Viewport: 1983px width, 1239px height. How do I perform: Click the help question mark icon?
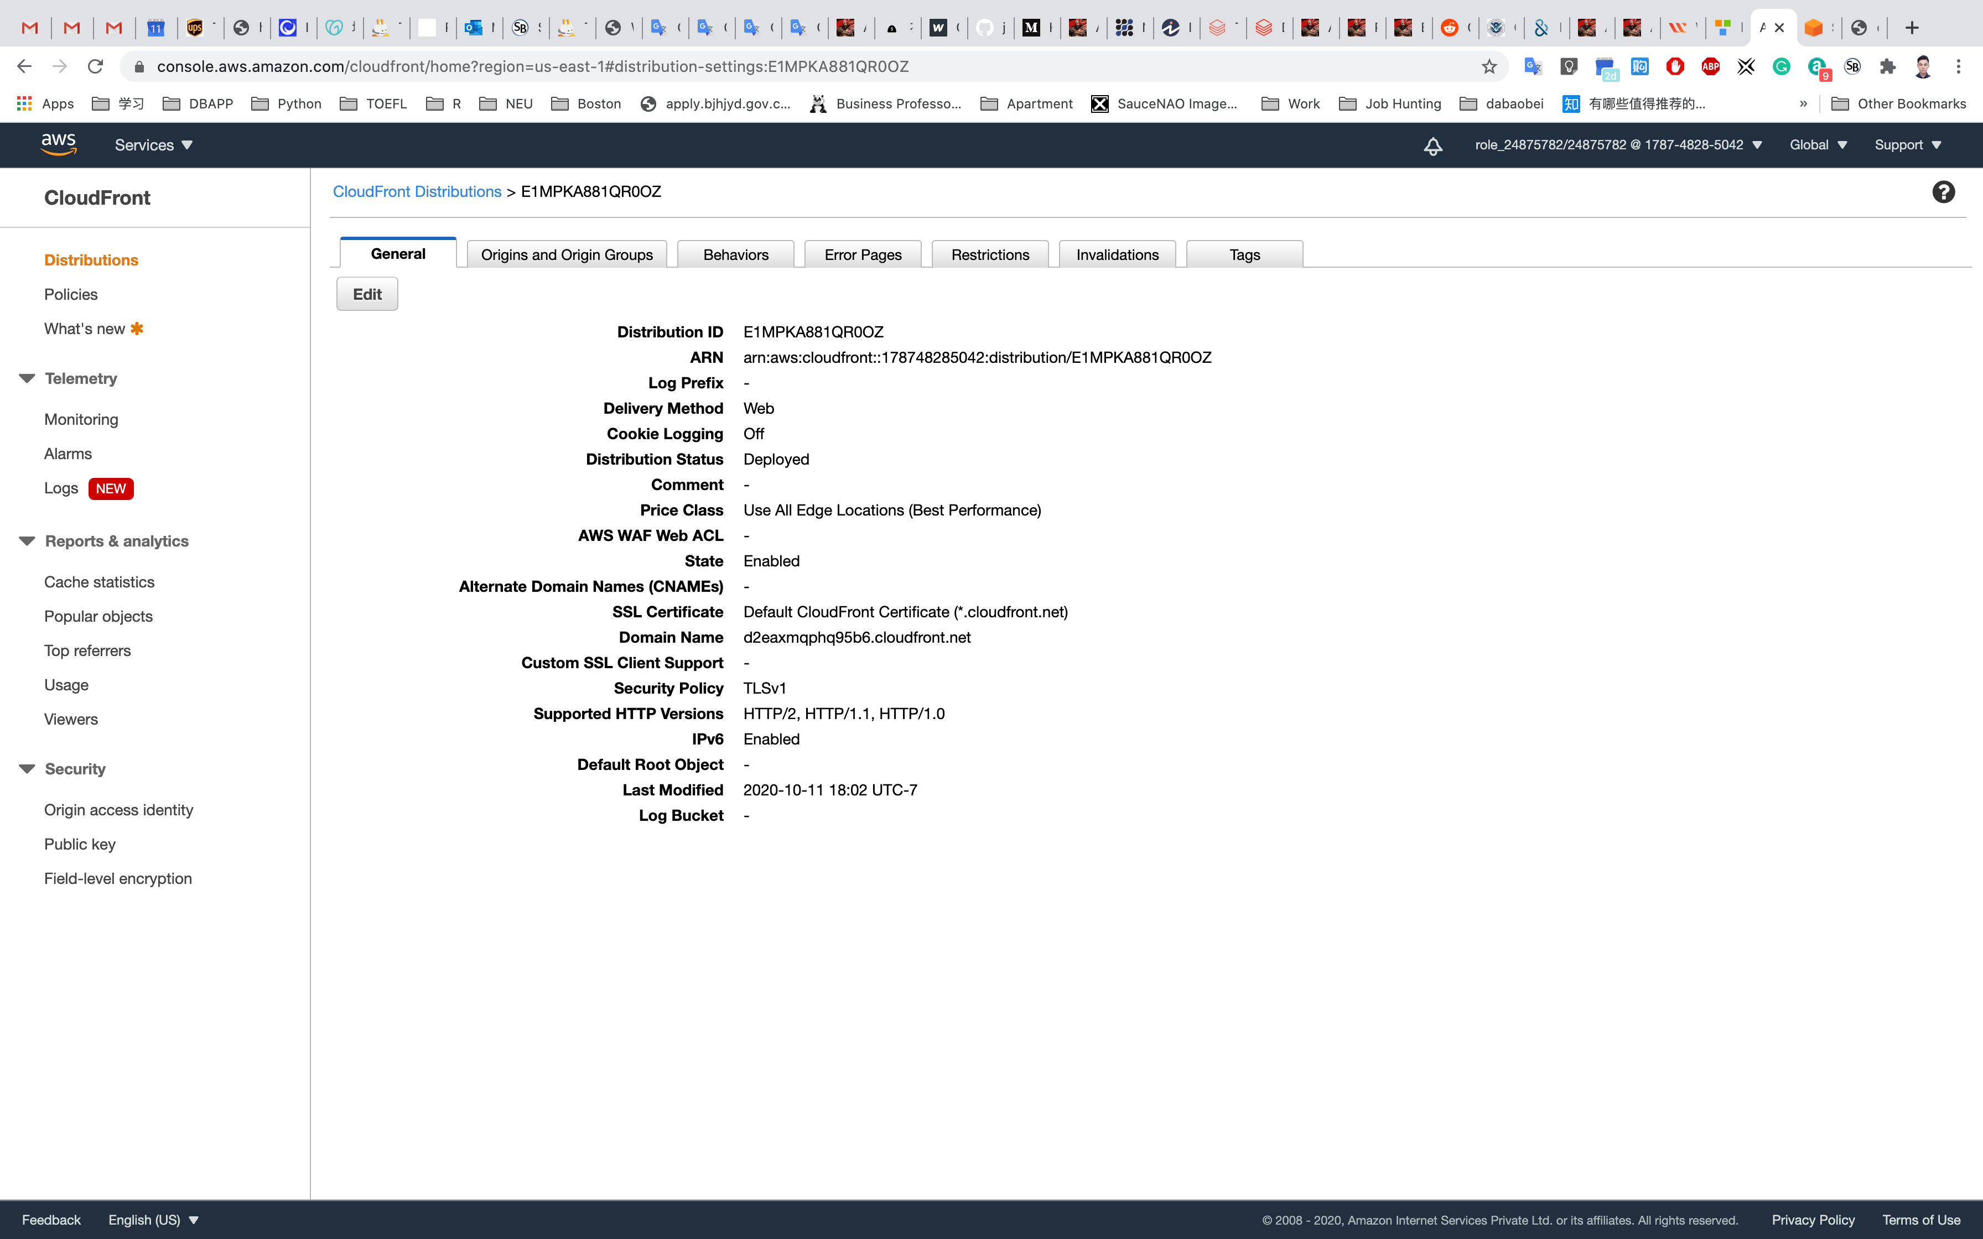(1943, 192)
